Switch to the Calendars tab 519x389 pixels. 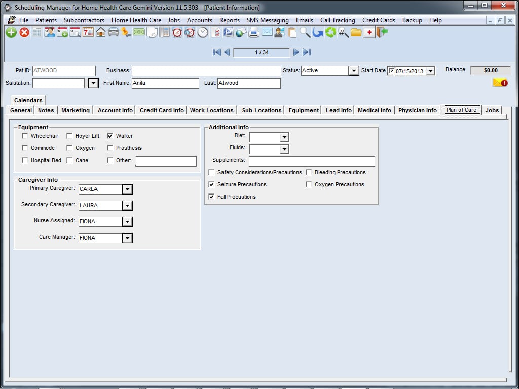(28, 100)
